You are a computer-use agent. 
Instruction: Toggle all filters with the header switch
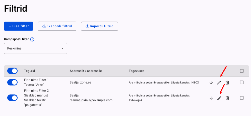tap(13, 71)
